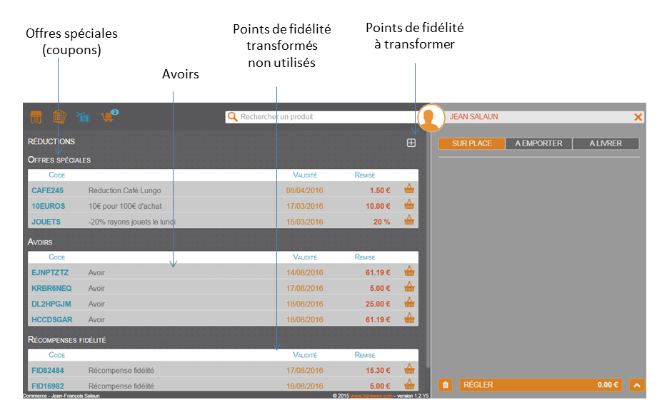Click the 25.00 € credit amount
Screen dimensions: 672x417
(378, 304)
